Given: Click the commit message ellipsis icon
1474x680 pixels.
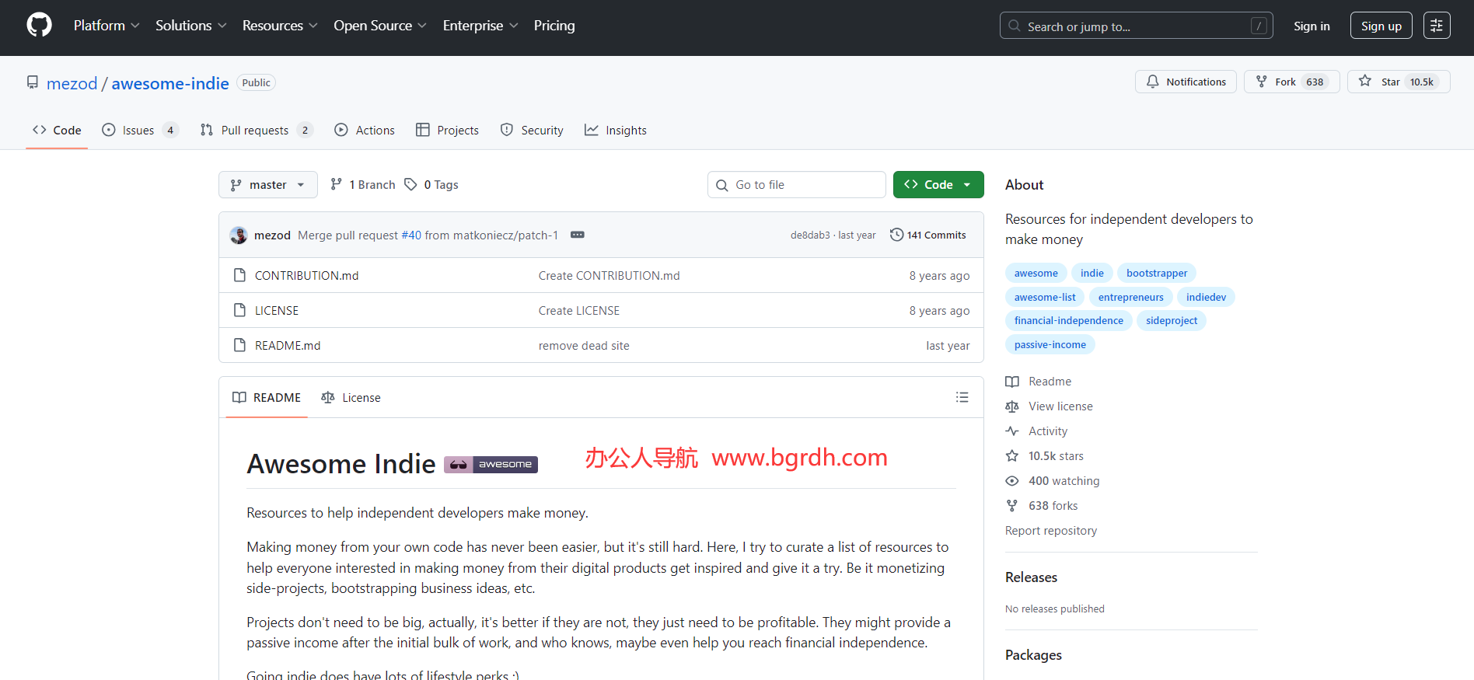Looking at the screenshot, I should [x=577, y=235].
